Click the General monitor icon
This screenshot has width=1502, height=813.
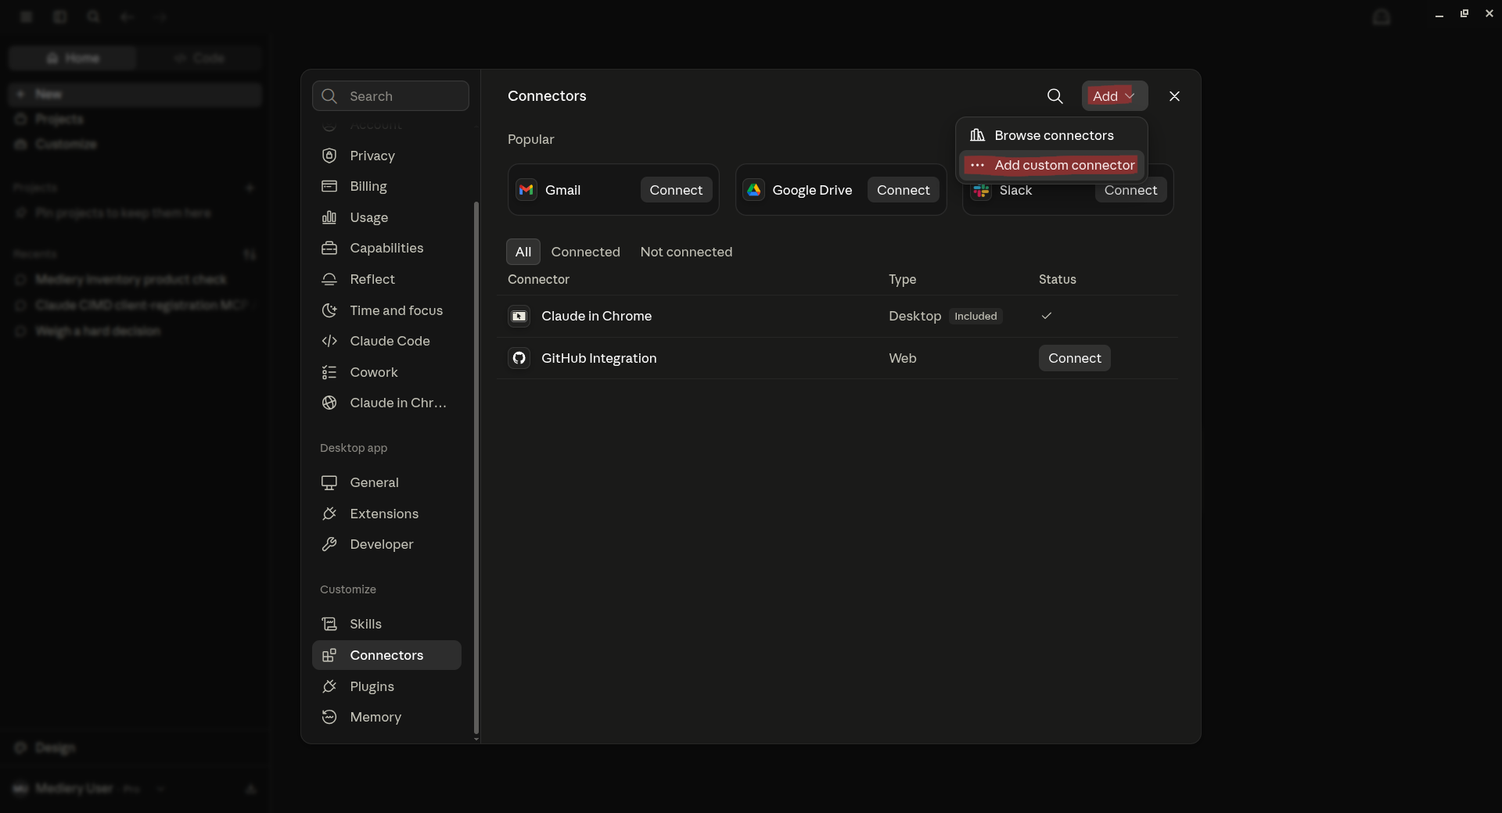click(x=329, y=482)
